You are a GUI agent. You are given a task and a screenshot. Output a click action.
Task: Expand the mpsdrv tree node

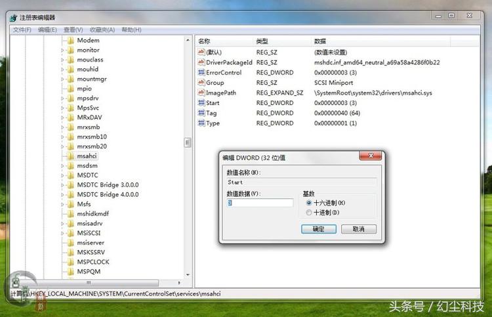click(x=62, y=98)
